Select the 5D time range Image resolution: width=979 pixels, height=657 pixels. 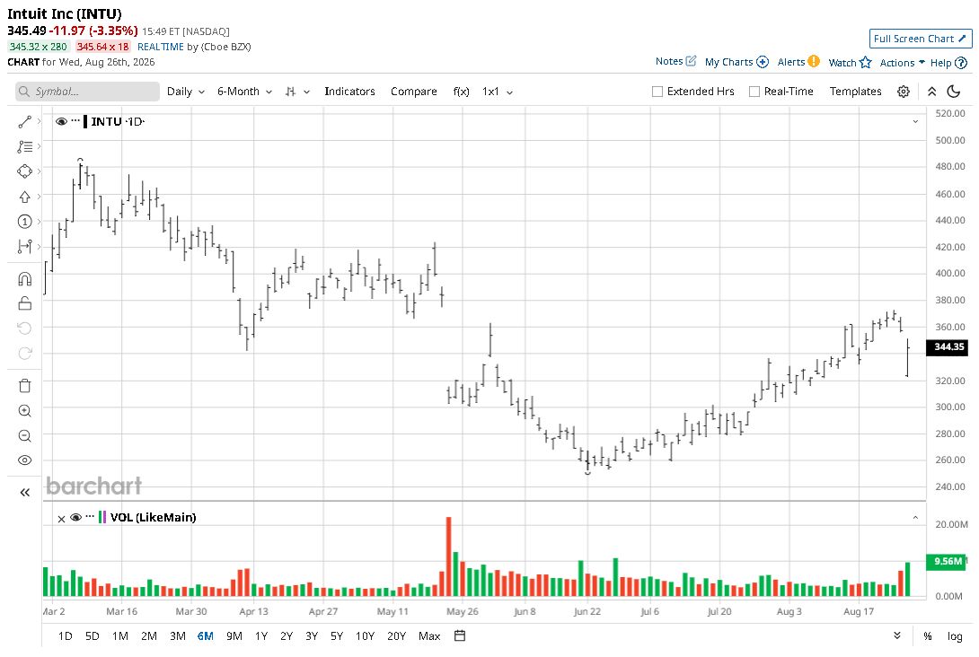tap(93, 636)
